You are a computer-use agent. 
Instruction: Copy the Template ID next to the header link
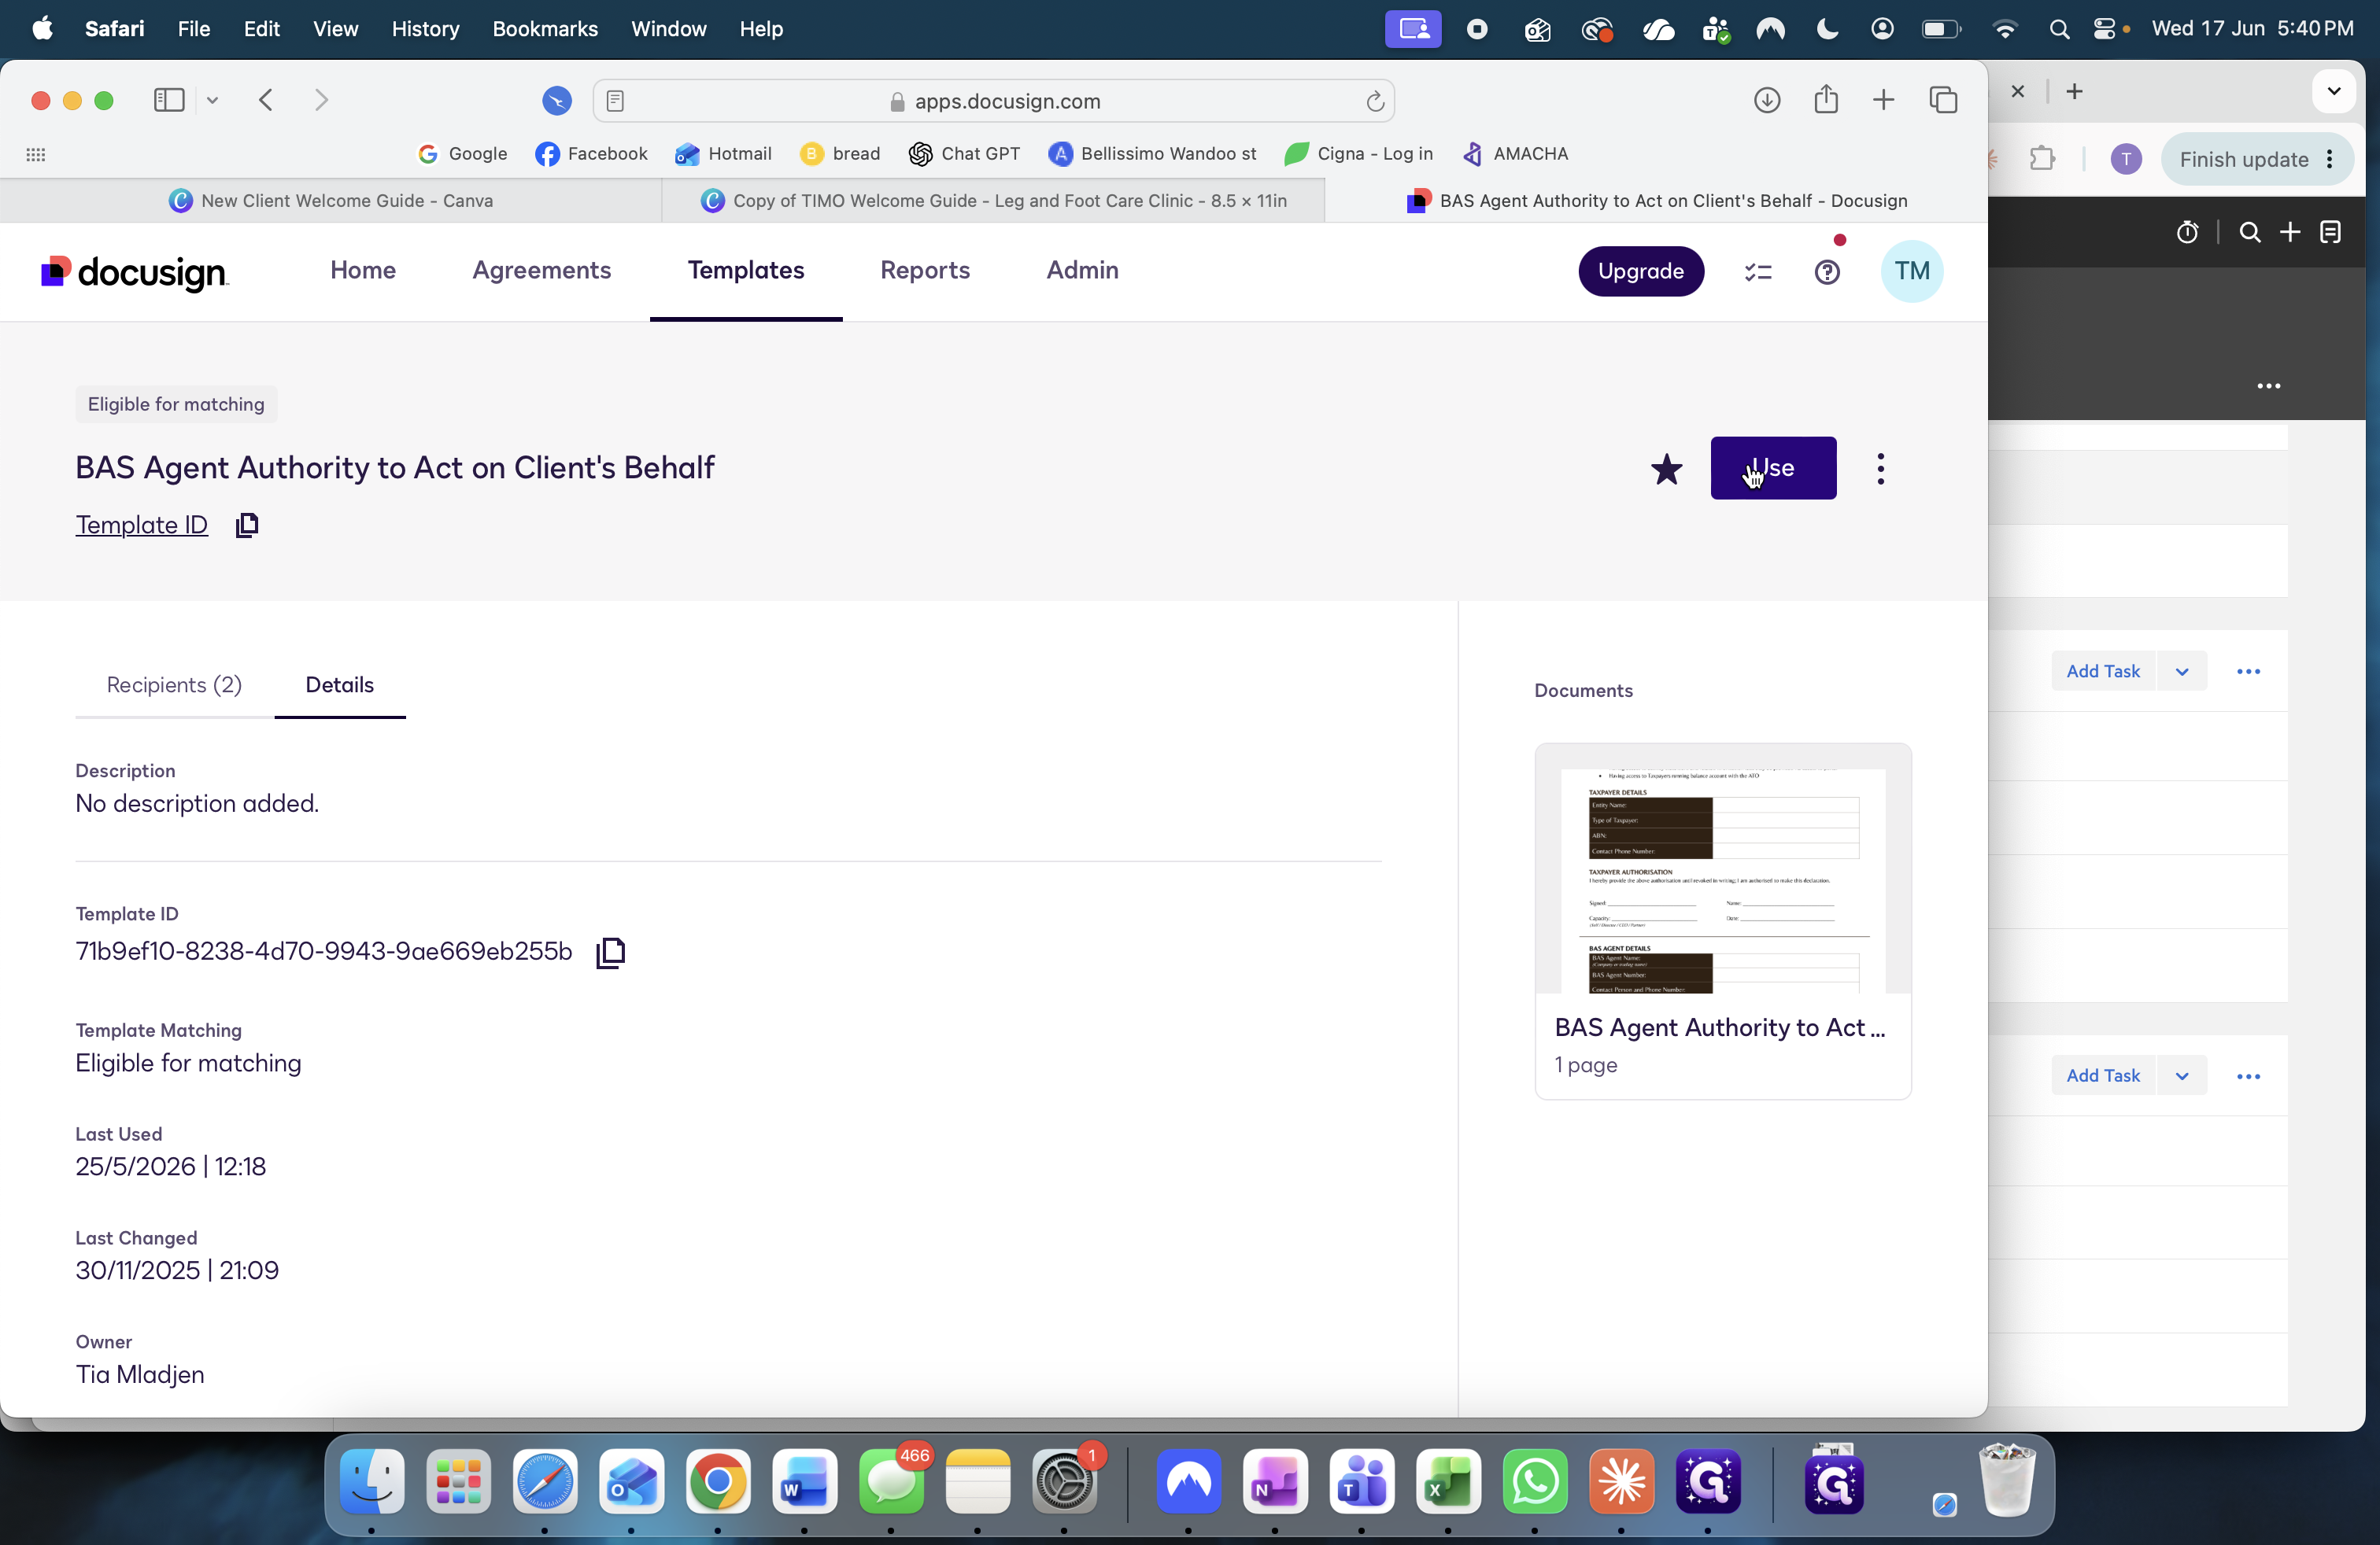point(247,525)
